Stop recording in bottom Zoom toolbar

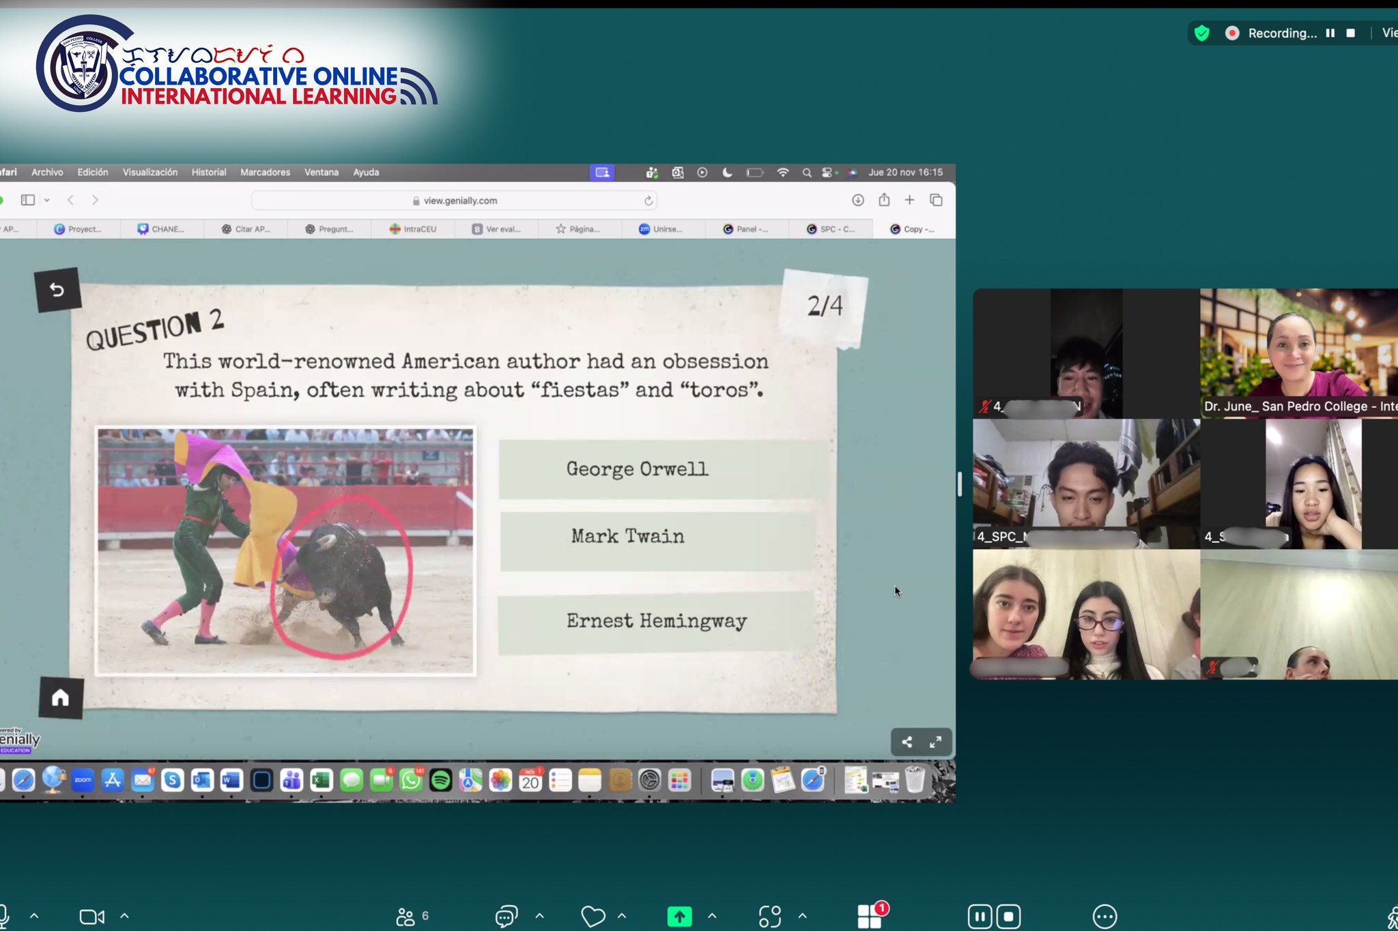[x=1008, y=917]
